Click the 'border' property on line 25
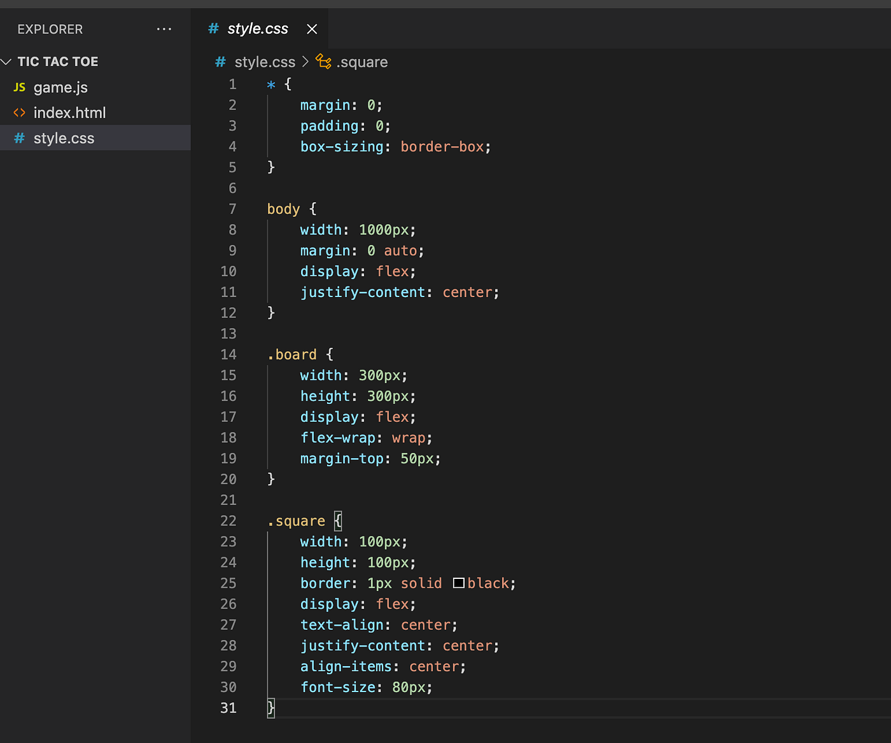This screenshot has height=743, width=891. click(x=325, y=583)
